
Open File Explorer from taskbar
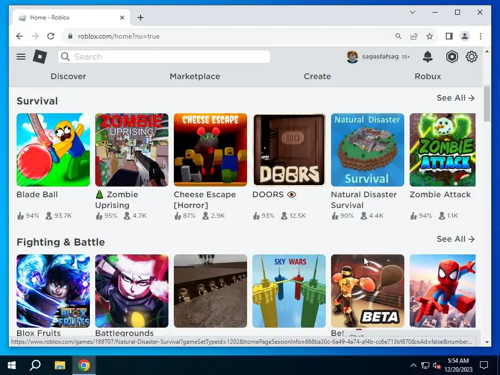60,365
